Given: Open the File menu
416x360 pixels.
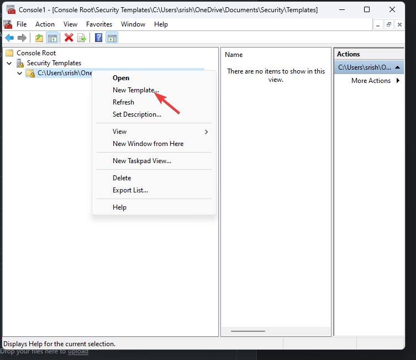Looking at the screenshot, I should [x=22, y=24].
